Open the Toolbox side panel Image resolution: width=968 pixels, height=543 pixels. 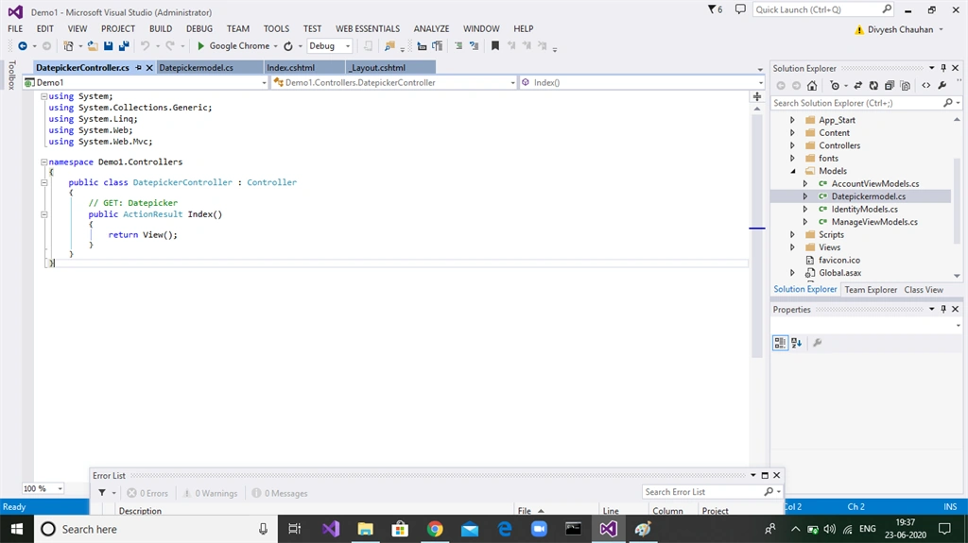pos(11,76)
